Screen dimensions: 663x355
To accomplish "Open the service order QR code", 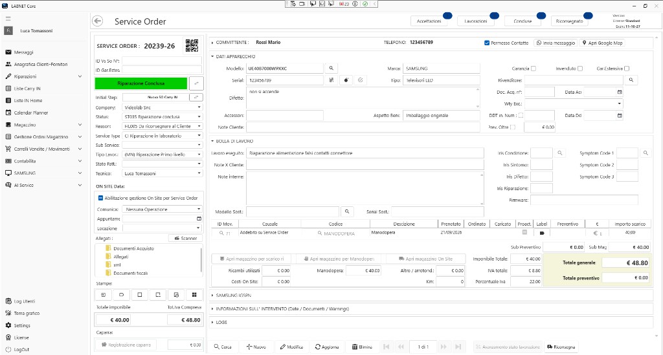I will (192, 46).
